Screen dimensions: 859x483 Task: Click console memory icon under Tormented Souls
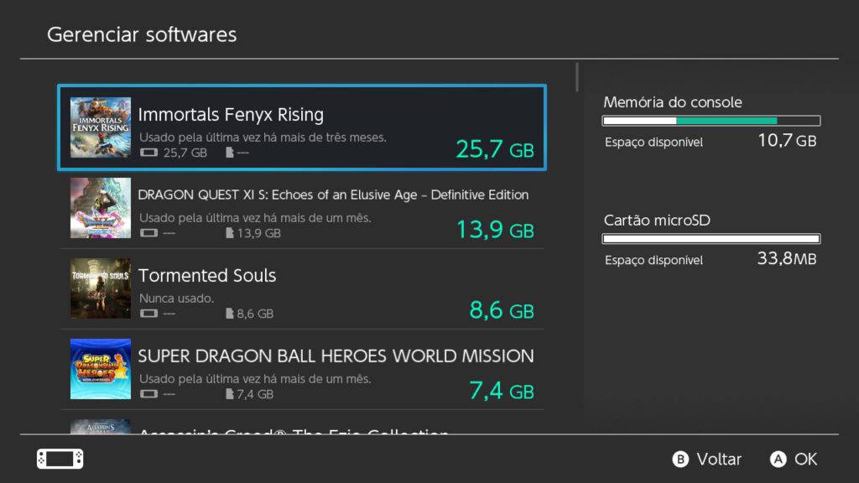pos(148,314)
